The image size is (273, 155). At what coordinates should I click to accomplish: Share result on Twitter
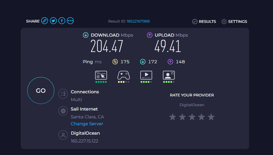pos(53,21)
